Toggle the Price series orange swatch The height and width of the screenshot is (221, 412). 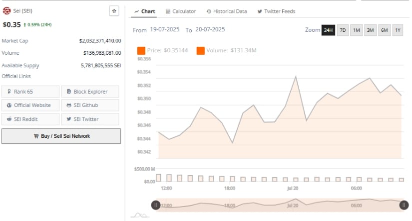[141, 51]
